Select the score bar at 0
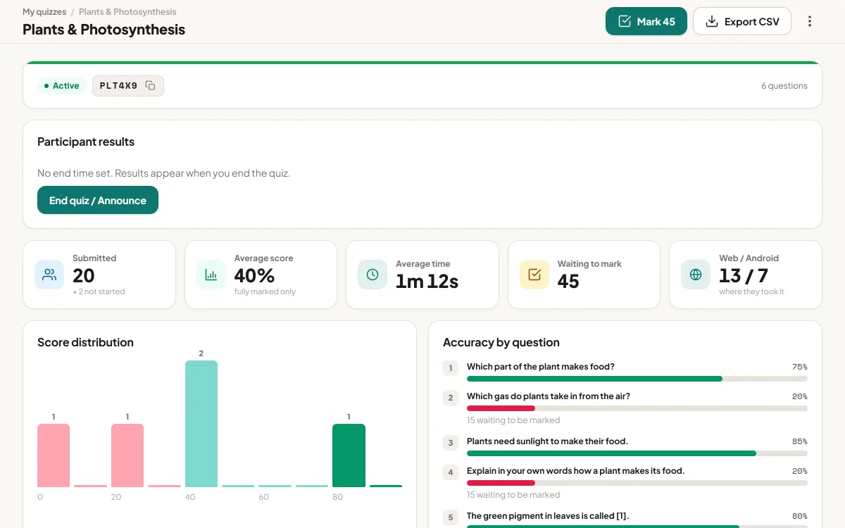 pyautogui.click(x=54, y=455)
